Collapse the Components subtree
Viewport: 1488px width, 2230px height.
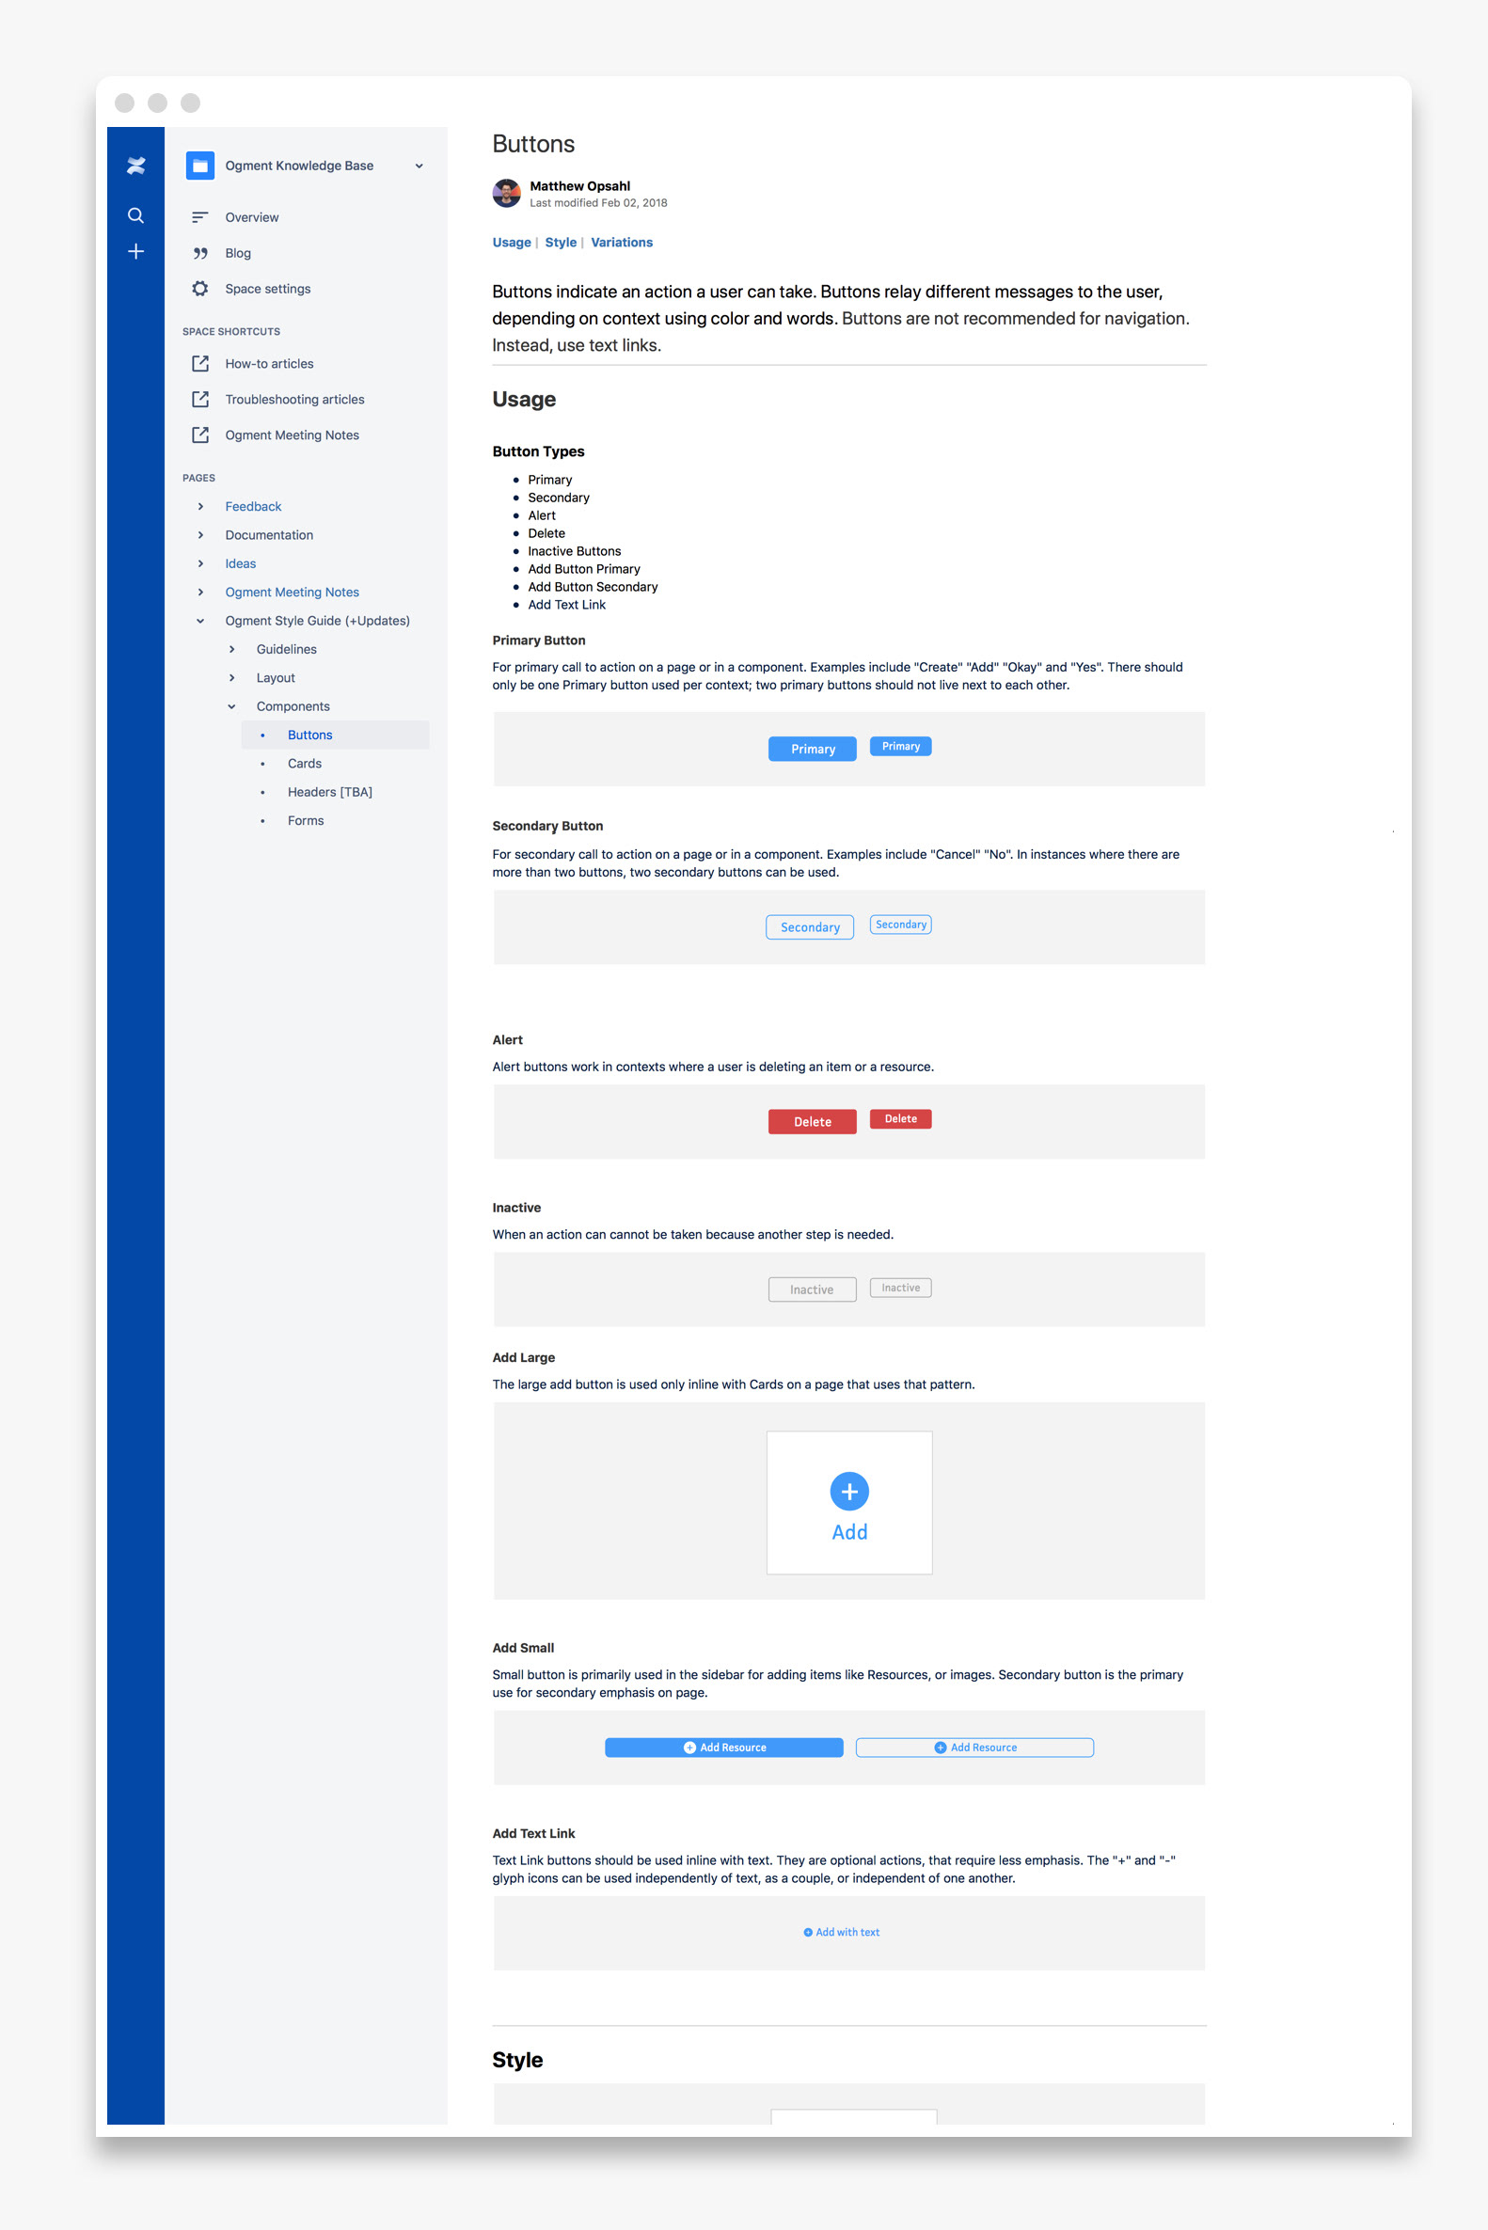[x=231, y=706]
